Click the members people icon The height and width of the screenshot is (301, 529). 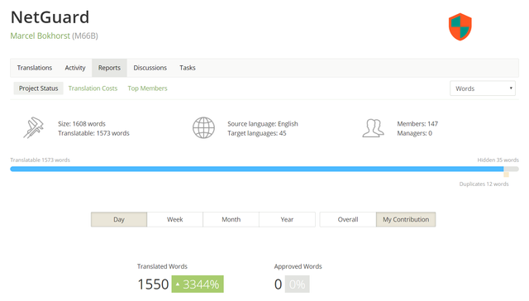pyautogui.click(x=373, y=128)
